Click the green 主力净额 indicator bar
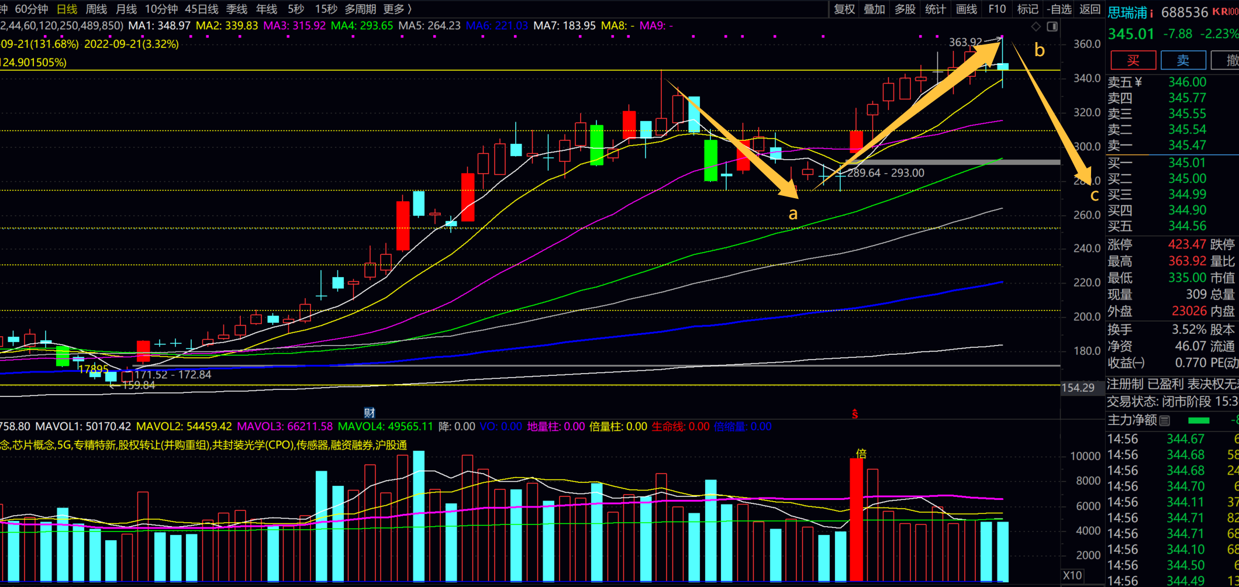 pos(1199,420)
